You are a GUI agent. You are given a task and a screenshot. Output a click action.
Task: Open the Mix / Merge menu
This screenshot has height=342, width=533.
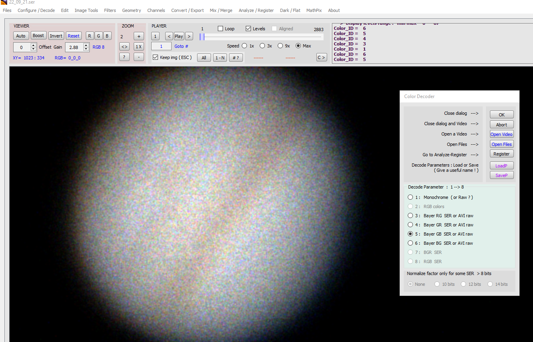(x=221, y=10)
